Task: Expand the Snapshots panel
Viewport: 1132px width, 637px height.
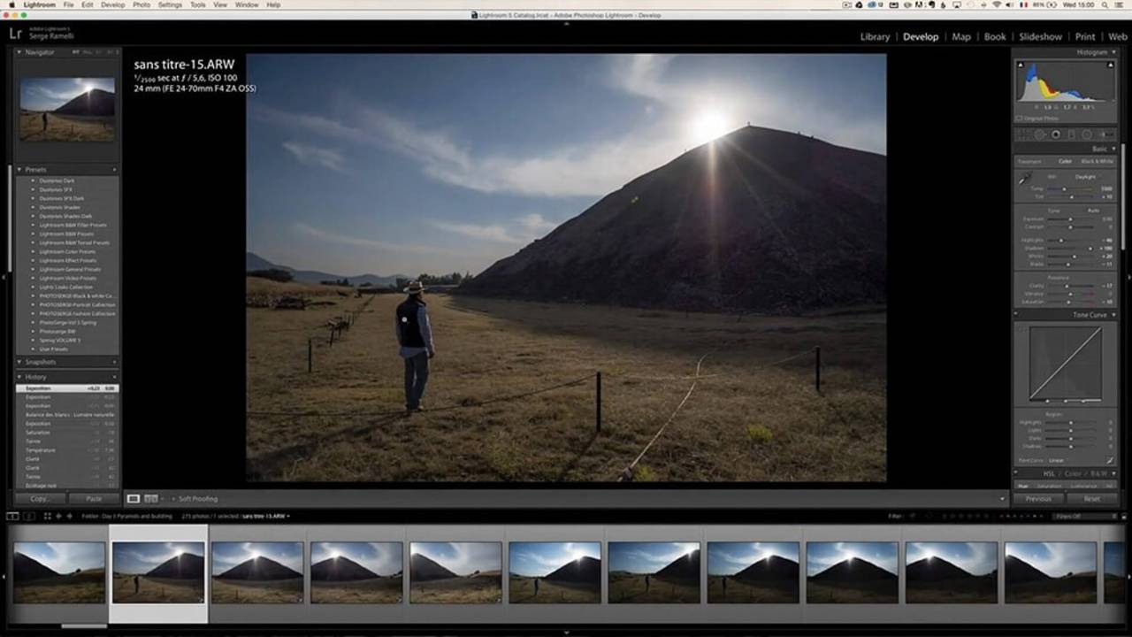Action: (20, 362)
